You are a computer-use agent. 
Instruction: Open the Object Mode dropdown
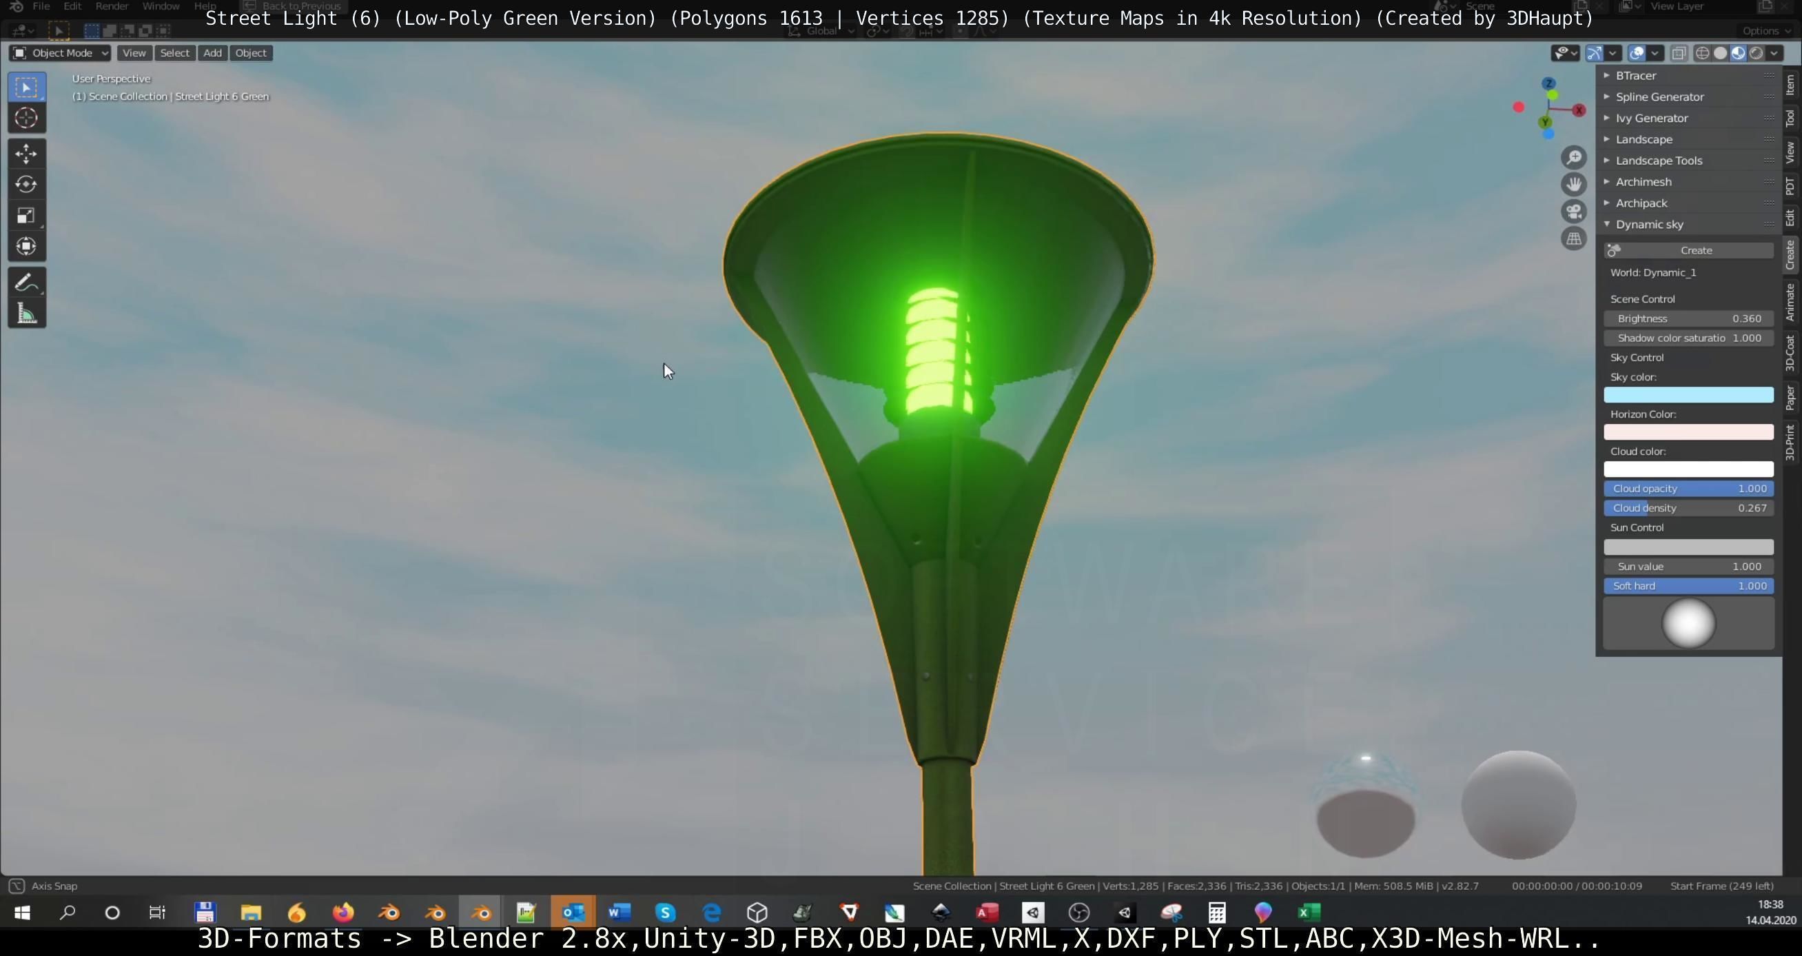[x=60, y=53]
